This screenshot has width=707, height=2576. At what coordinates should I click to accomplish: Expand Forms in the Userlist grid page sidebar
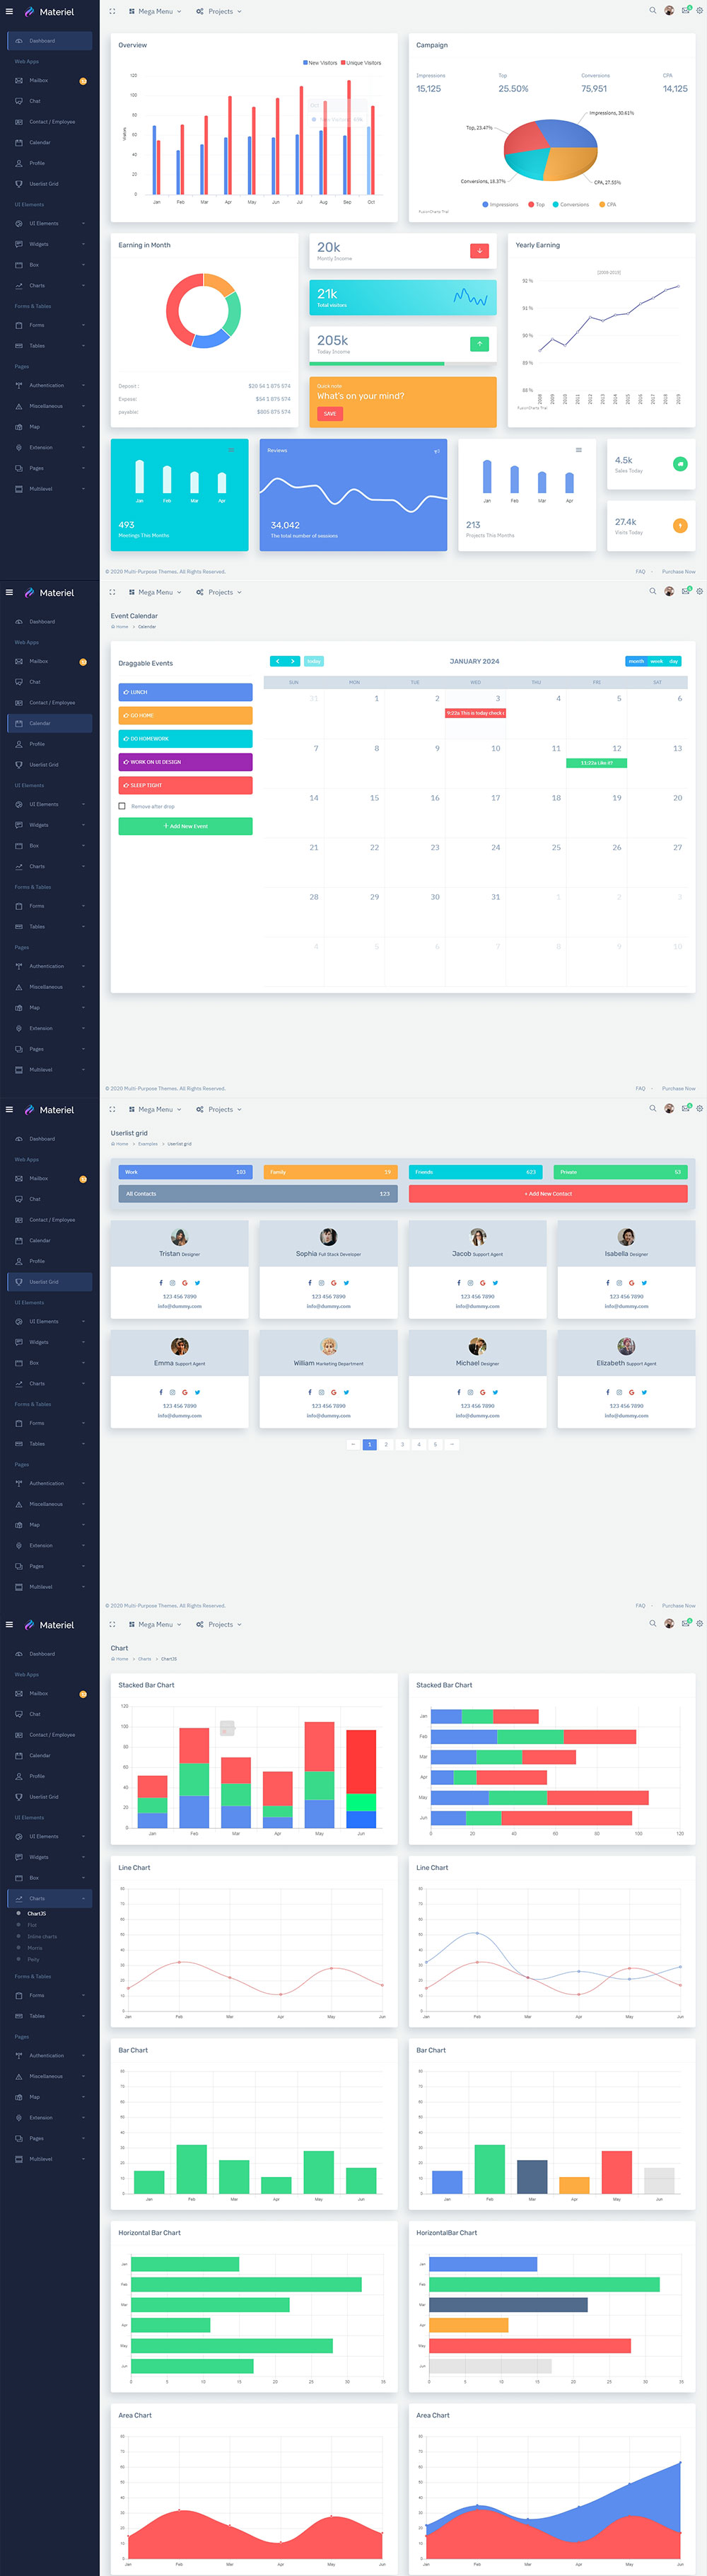tap(50, 1423)
